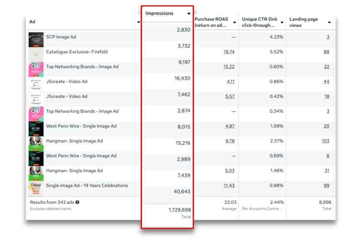Select Single image Ad - 19 Years Celebrations row
Image resolution: width=361 pixels, height=242 pixels.
87,185
